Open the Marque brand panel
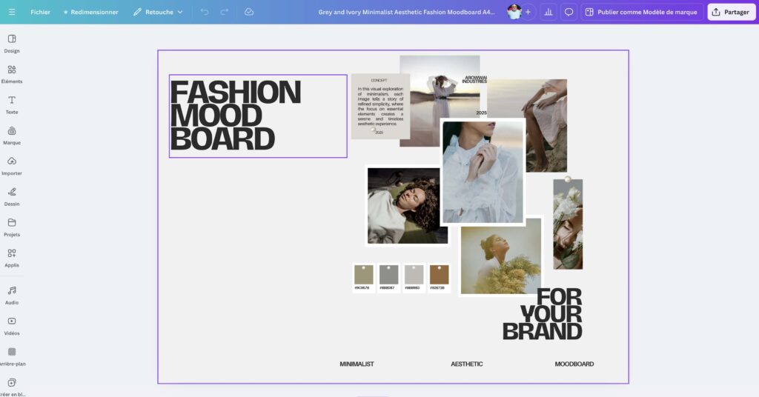The width and height of the screenshot is (759, 397). point(12,135)
